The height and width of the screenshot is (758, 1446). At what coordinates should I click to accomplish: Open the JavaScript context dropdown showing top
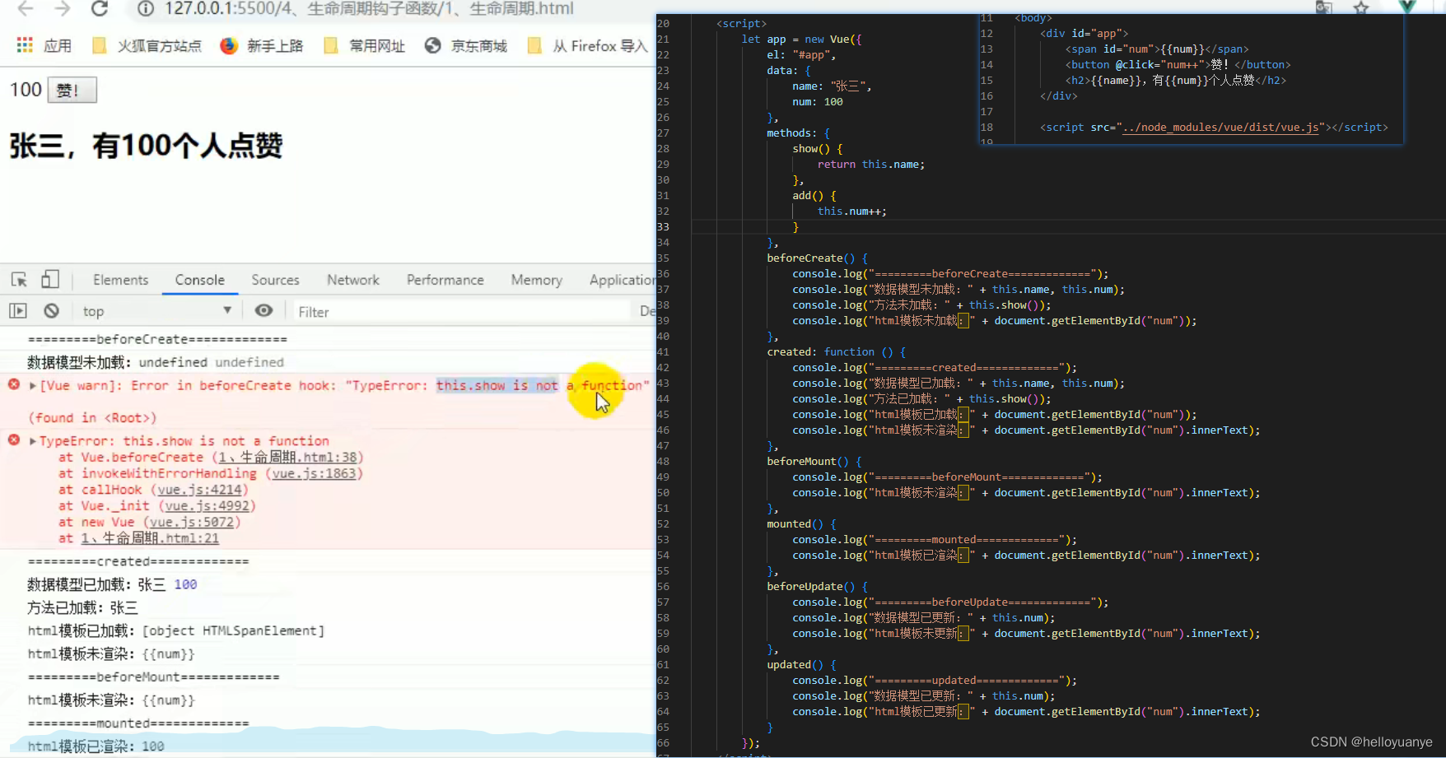pos(156,311)
